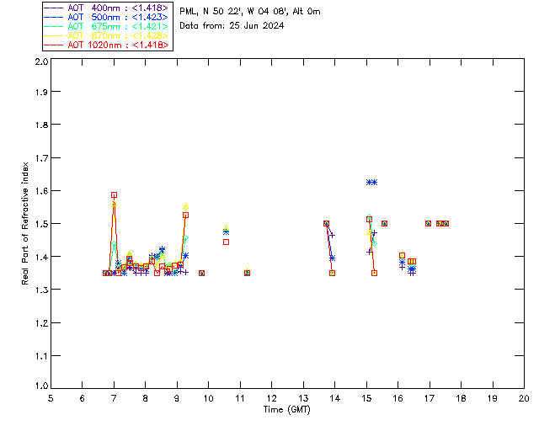Click the 12 hour x-axis tick label
Screen dimensions: 539x431
coord(271,398)
